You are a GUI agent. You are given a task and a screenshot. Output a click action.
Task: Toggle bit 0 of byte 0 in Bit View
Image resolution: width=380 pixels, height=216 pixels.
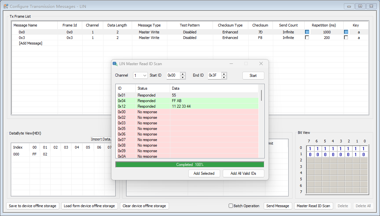click(364, 149)
